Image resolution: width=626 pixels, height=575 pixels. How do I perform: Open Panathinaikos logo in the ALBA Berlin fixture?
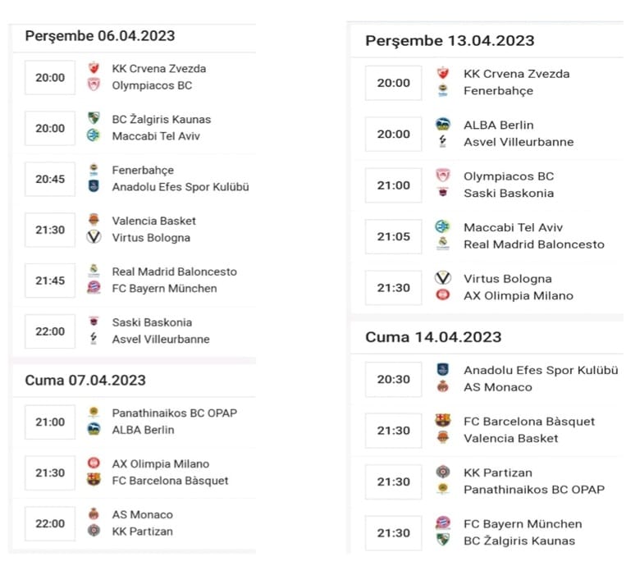point(94,413)
